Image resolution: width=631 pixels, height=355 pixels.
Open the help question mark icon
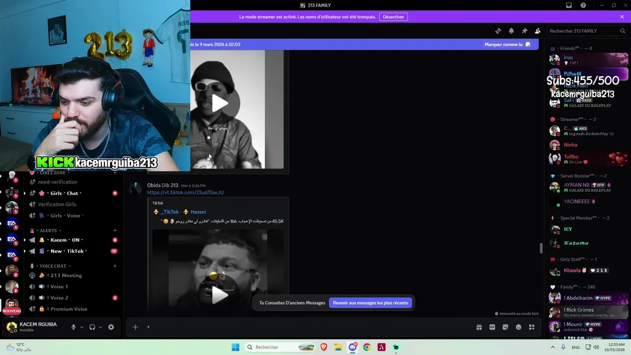click(583, 5)
